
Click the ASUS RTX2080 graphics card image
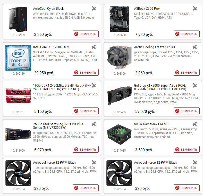(119, 96)
